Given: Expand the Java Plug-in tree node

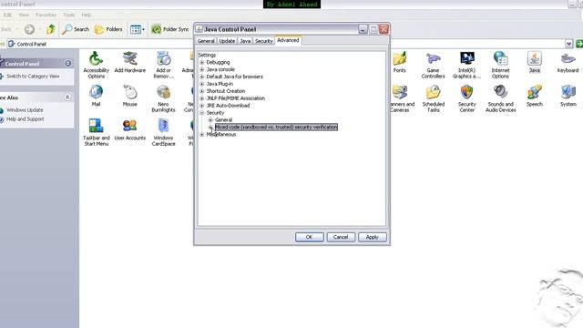Looking at the screenshot, I should [x=202, y=84].
